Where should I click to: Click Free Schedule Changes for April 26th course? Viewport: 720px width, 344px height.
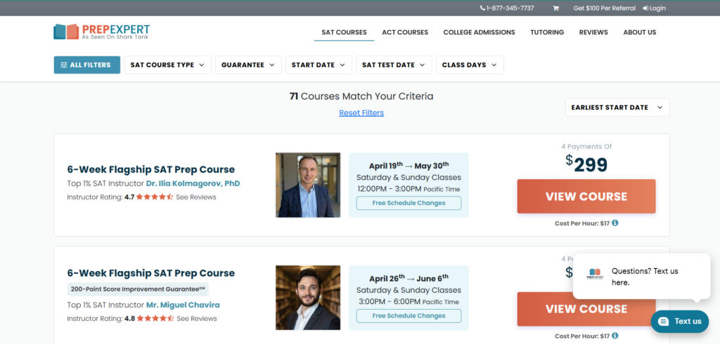[x=409, y=316]
